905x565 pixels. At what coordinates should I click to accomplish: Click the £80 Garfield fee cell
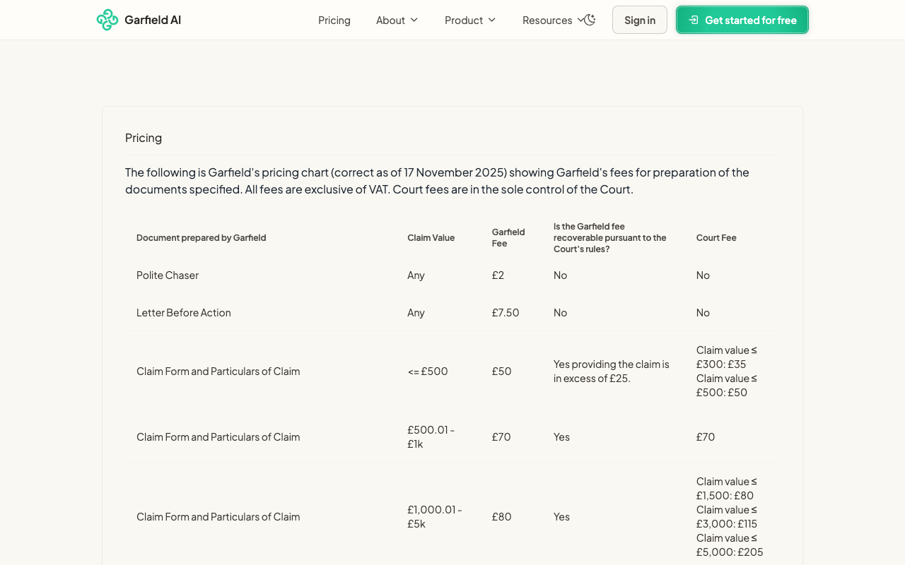click(502, 517)
